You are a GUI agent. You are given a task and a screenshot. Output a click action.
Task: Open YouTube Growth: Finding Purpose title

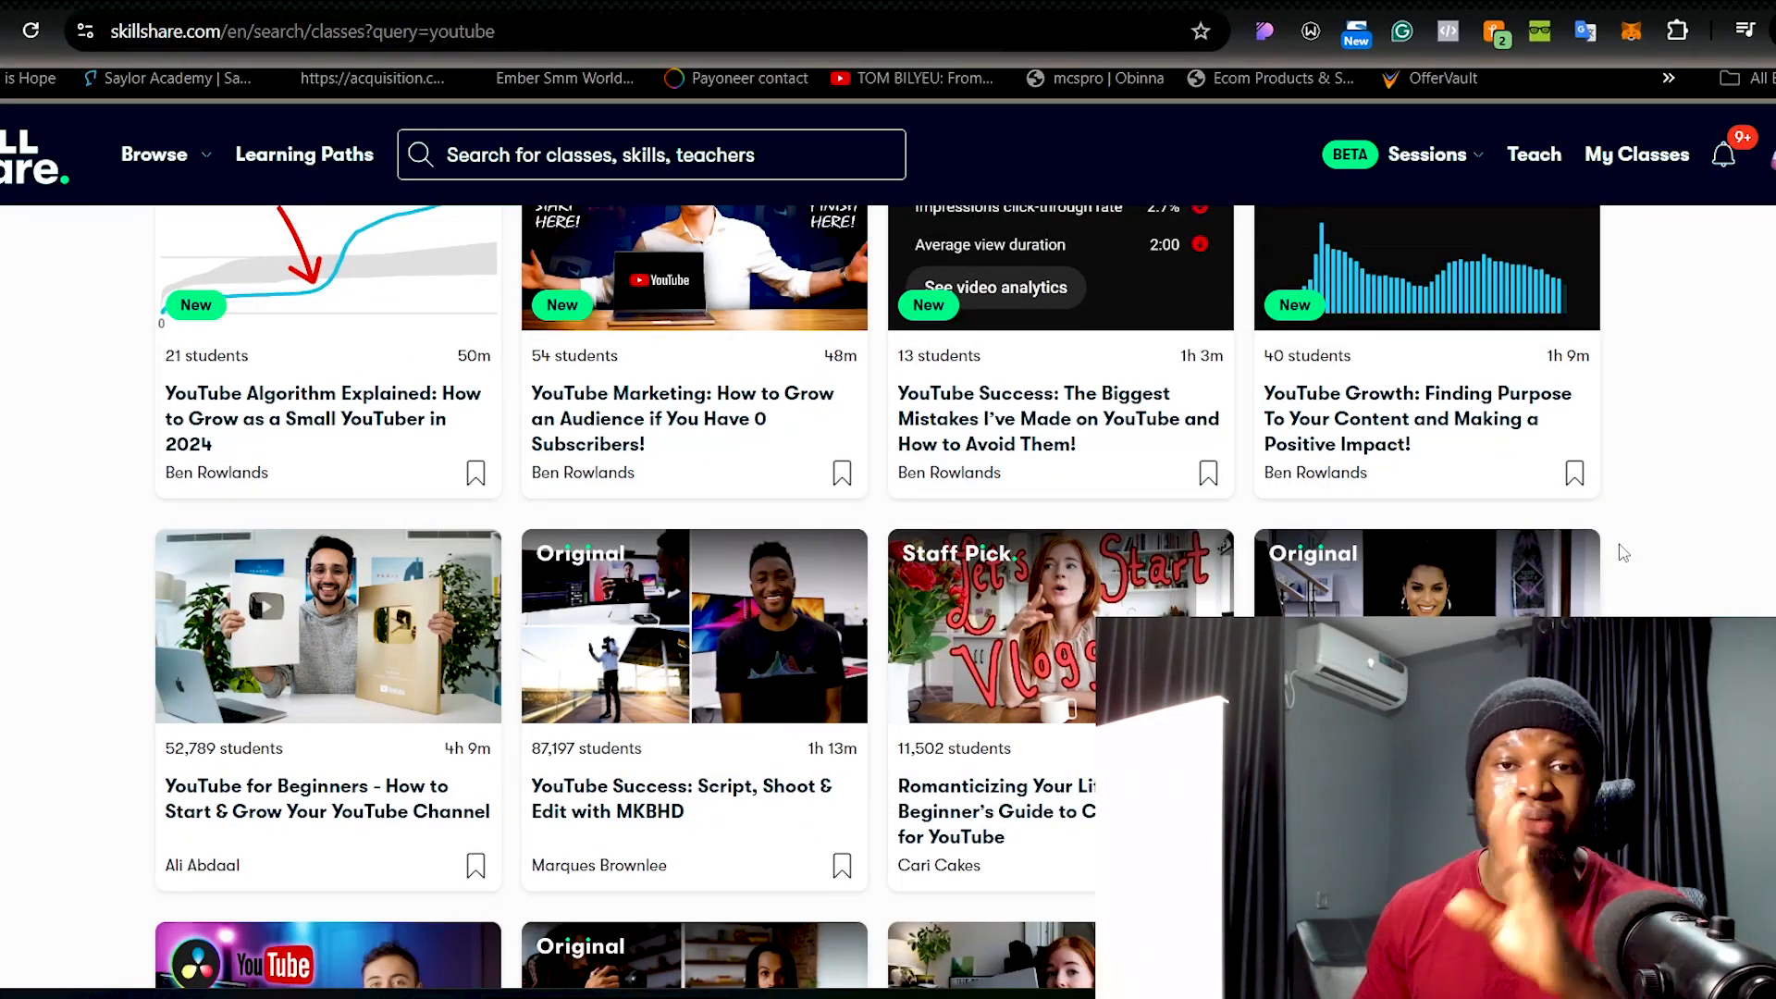point(1417,419)
